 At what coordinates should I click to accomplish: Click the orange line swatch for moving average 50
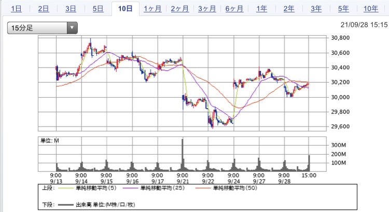203,188
